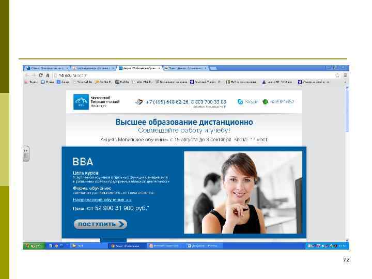Click the green ICQ flower icon
Image resolution: width=372 pixels, height=279 pixels.
click(x=265, y=102)
